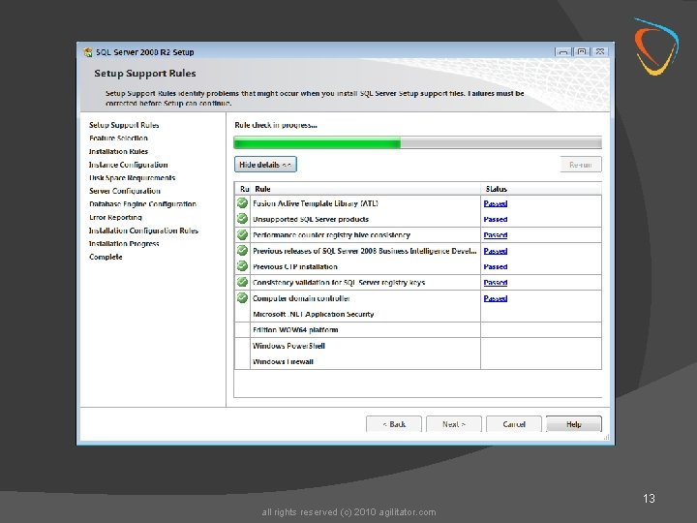Collapse the list with Hide details button
This screenshot has height=523, width=697.
[x=265, y=165]
